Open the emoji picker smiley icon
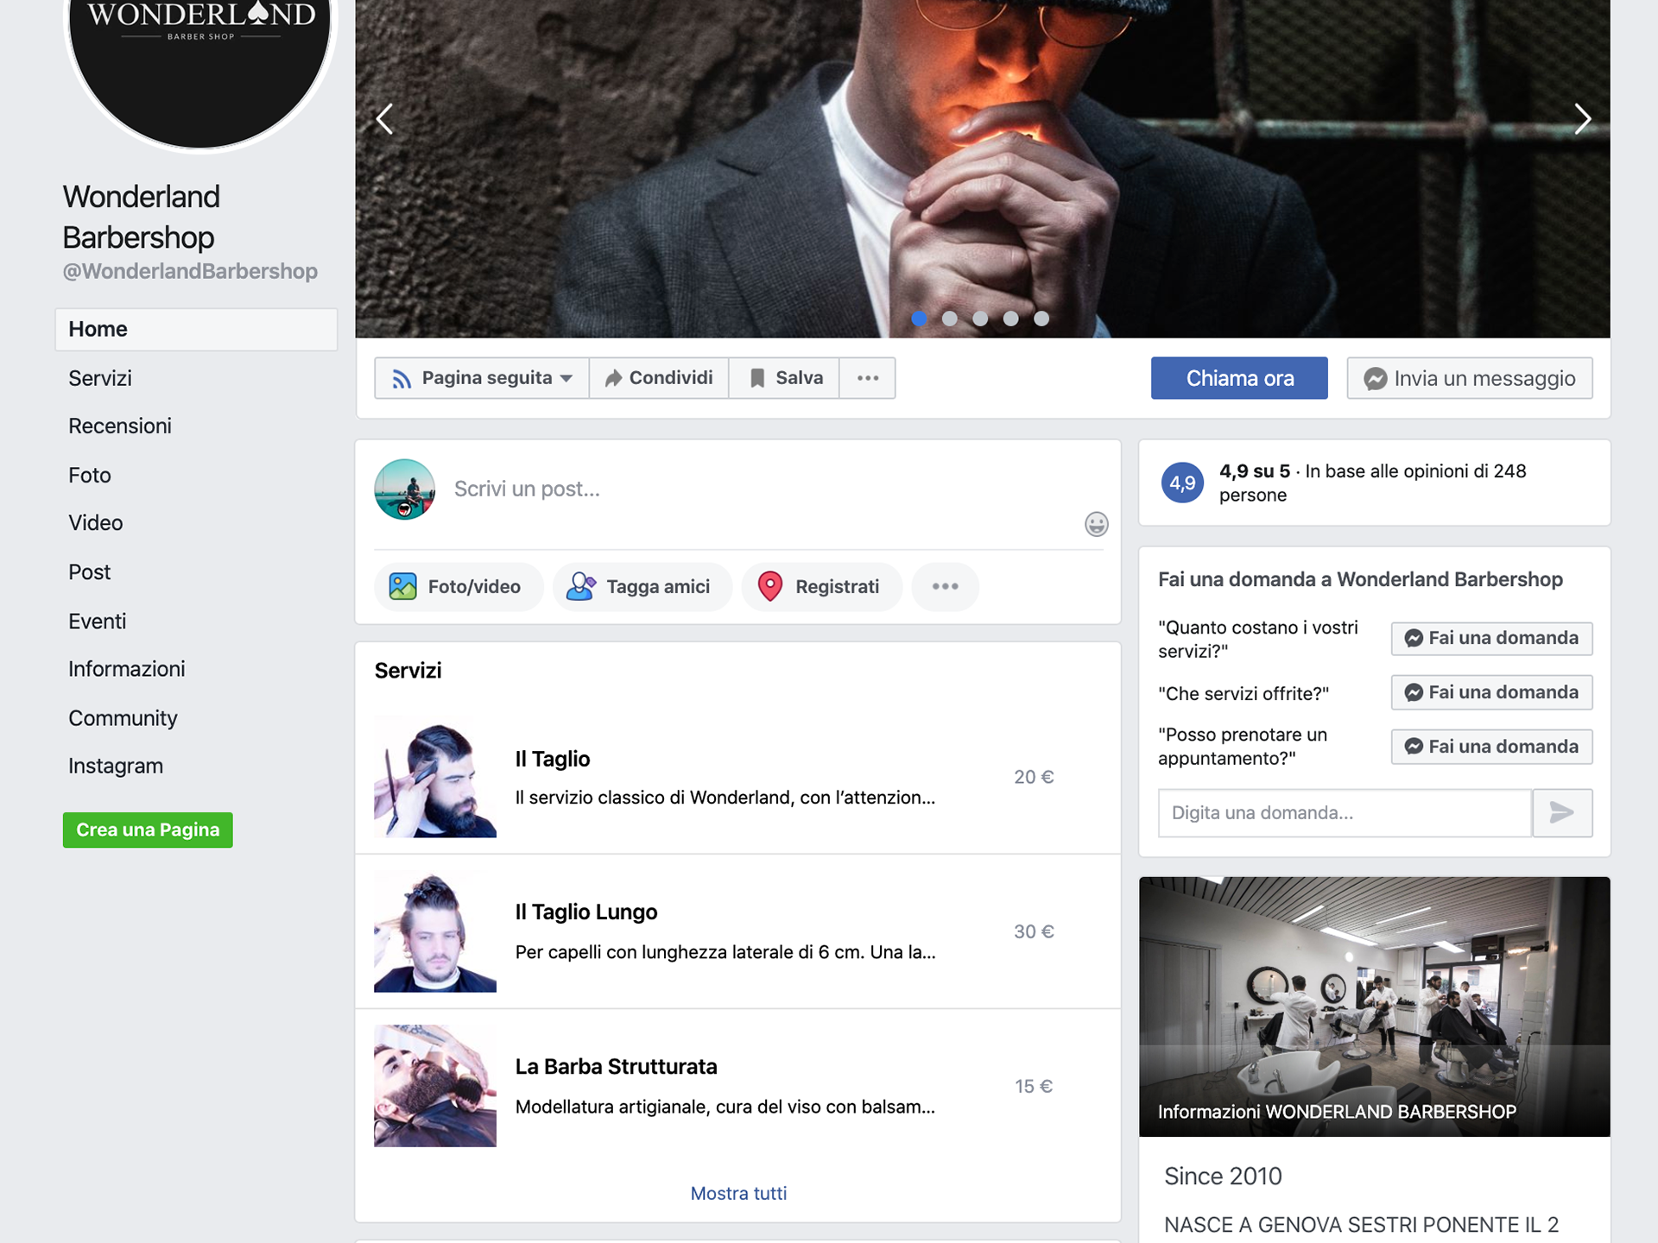Screen dimensions: 1658x1243 coord(1096,524)
